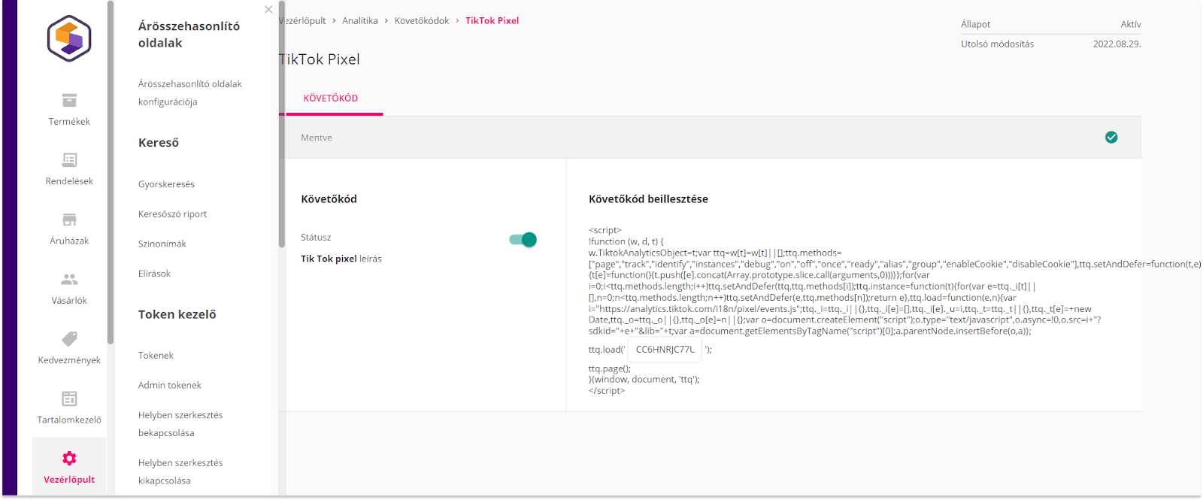Viewport: 1203px width, 500px height.
Task: Open Admin tokenek menu item
Action: pyautogui.click(x=170, y=386)
